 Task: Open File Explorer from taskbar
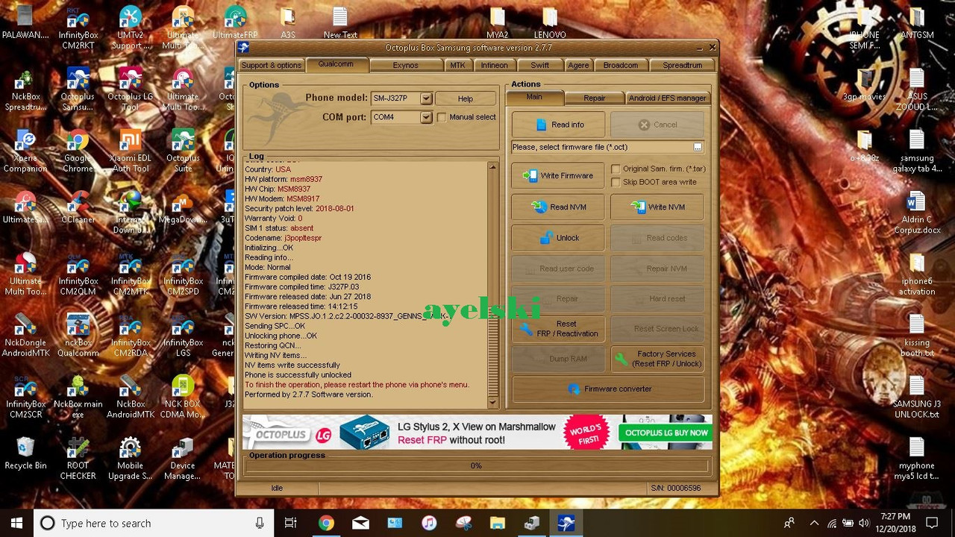click(498, 523)
